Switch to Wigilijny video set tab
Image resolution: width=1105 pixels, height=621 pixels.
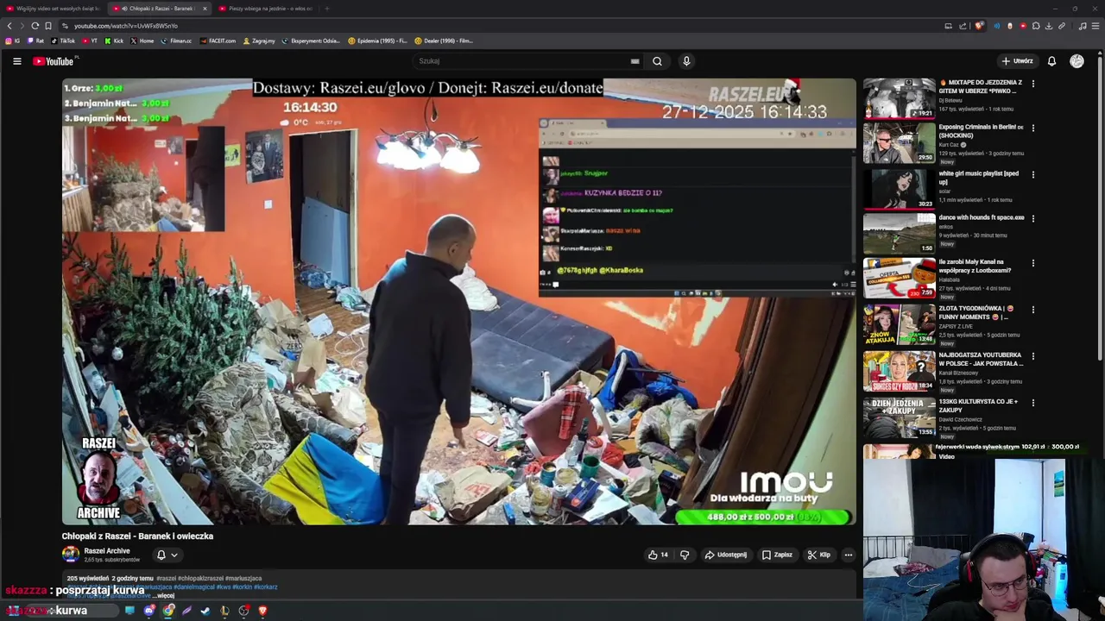click(52, 9)
